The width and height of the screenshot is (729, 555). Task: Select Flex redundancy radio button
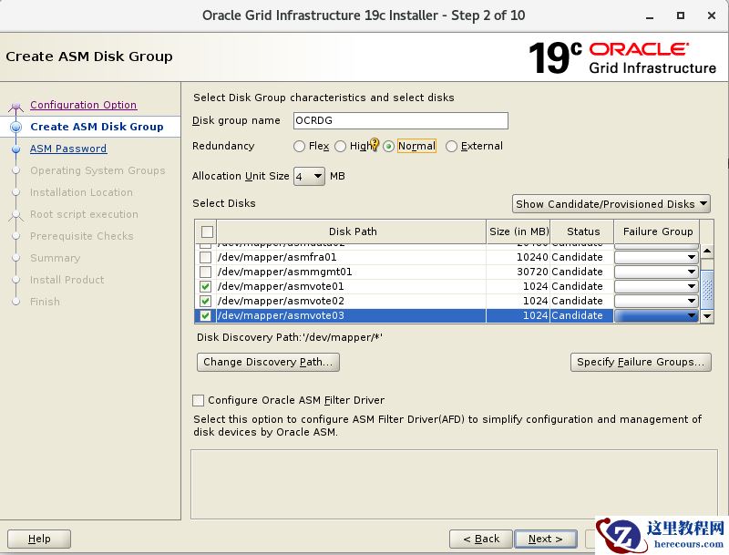pos(299,147)
